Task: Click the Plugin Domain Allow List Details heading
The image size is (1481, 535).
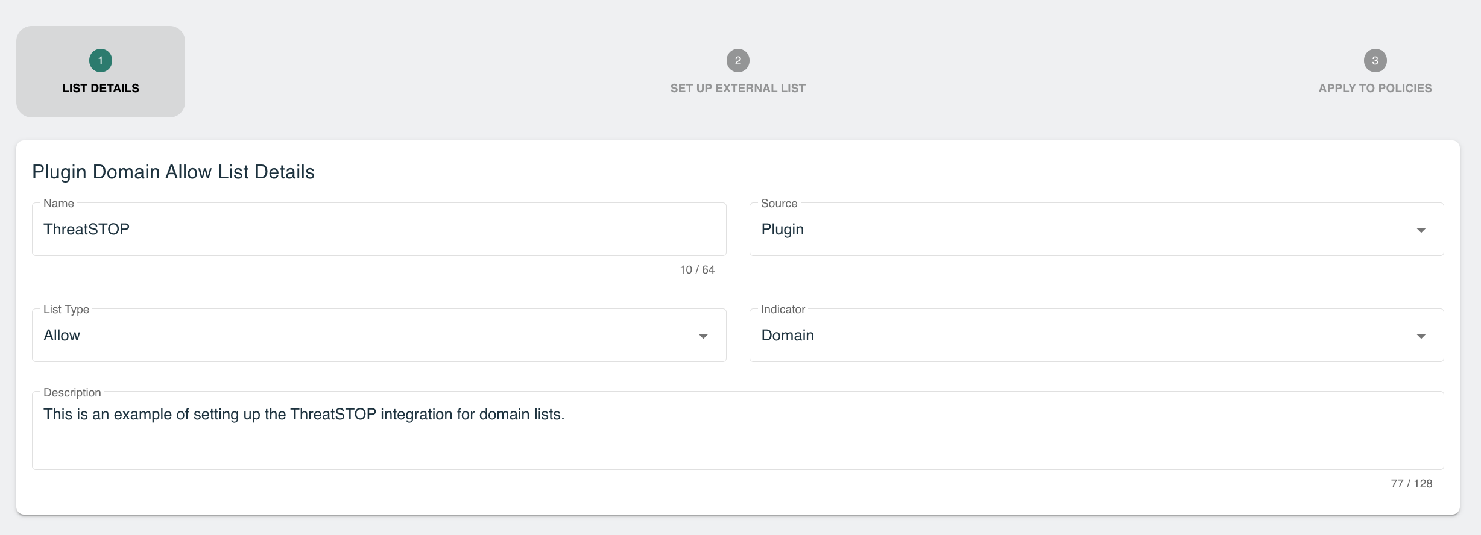Action: tap(173, 172)
